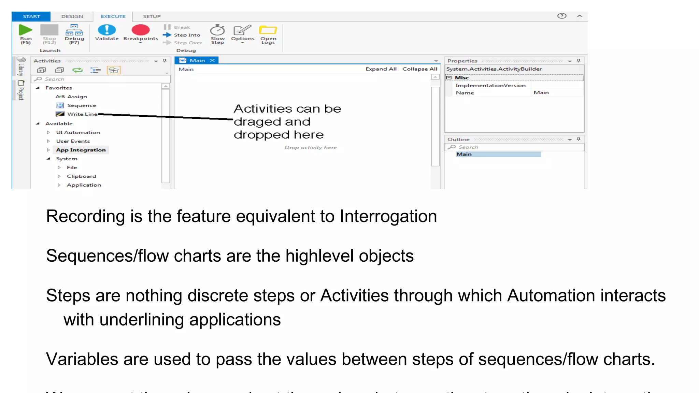Toggle Slow Step with the stopwatch icon
Image resolution: width=699 pixels, height=393 pixels.
click(x=217, y=34)
